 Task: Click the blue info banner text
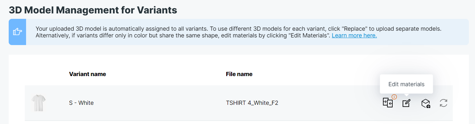tap(238, 32)
